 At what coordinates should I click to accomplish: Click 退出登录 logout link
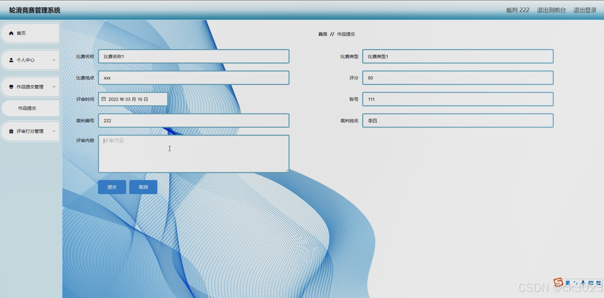[x=585, y=10]
